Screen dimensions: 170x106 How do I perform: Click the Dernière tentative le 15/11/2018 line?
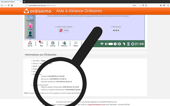tap(56, 82)
